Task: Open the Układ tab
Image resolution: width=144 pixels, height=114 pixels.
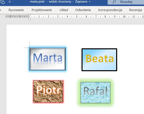Action: 64,10
